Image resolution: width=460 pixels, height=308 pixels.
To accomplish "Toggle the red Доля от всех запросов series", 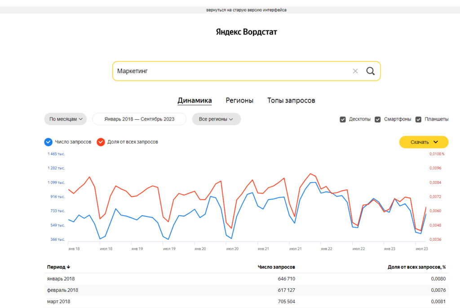I will [x=101, y=142].
